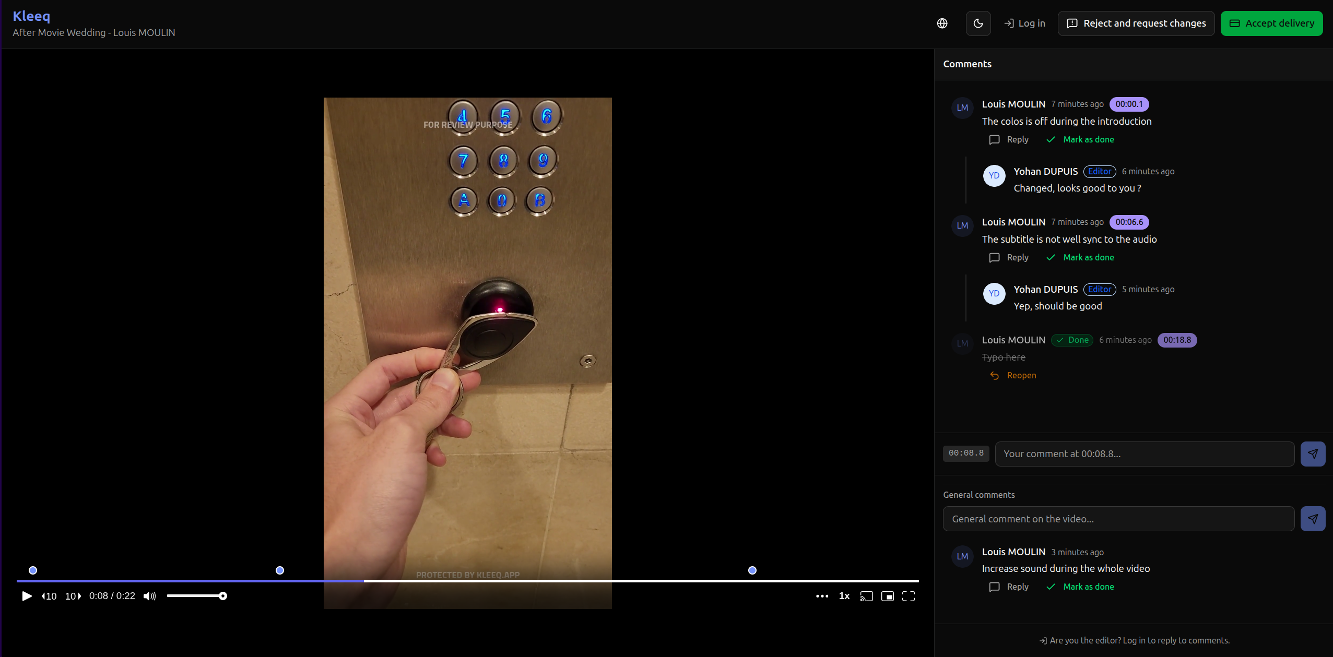Play the video
Viewport: 1333px width, 657px height.
26,595
